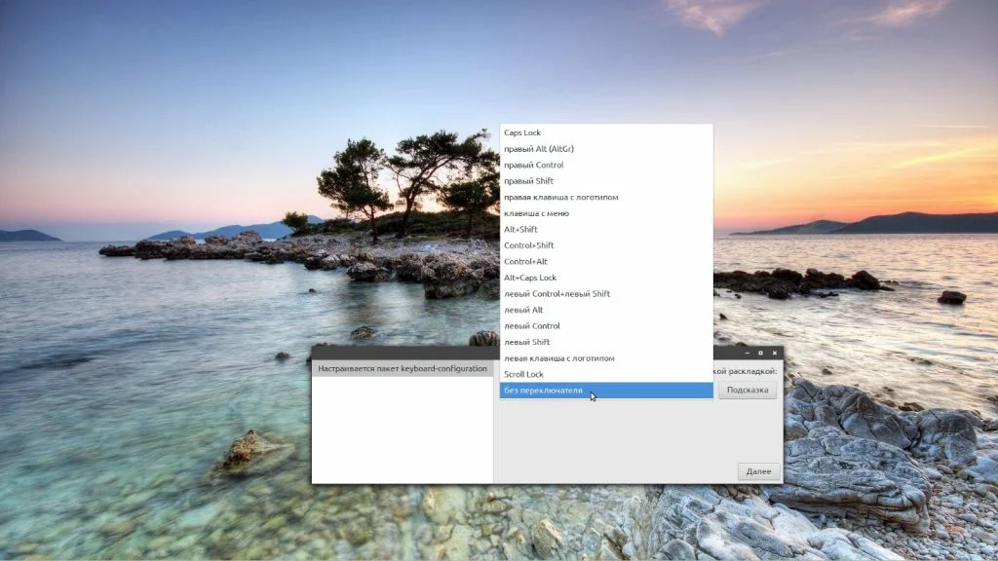The width and height of the screenshot is (998, 561).
Task: Choose левая клавиша с логотипом
Action: (x=559, y=358)
